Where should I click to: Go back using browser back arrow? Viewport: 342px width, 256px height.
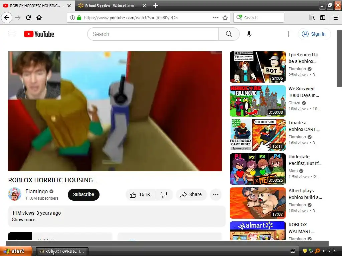coord(7,18)
